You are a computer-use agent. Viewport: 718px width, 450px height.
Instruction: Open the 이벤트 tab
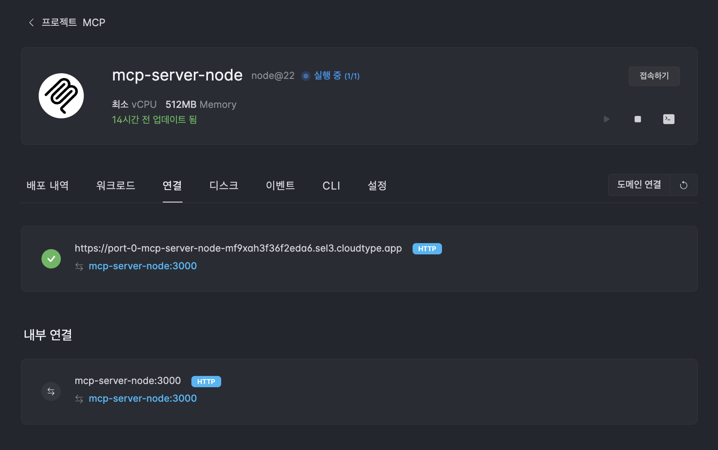tap(280, 186)
